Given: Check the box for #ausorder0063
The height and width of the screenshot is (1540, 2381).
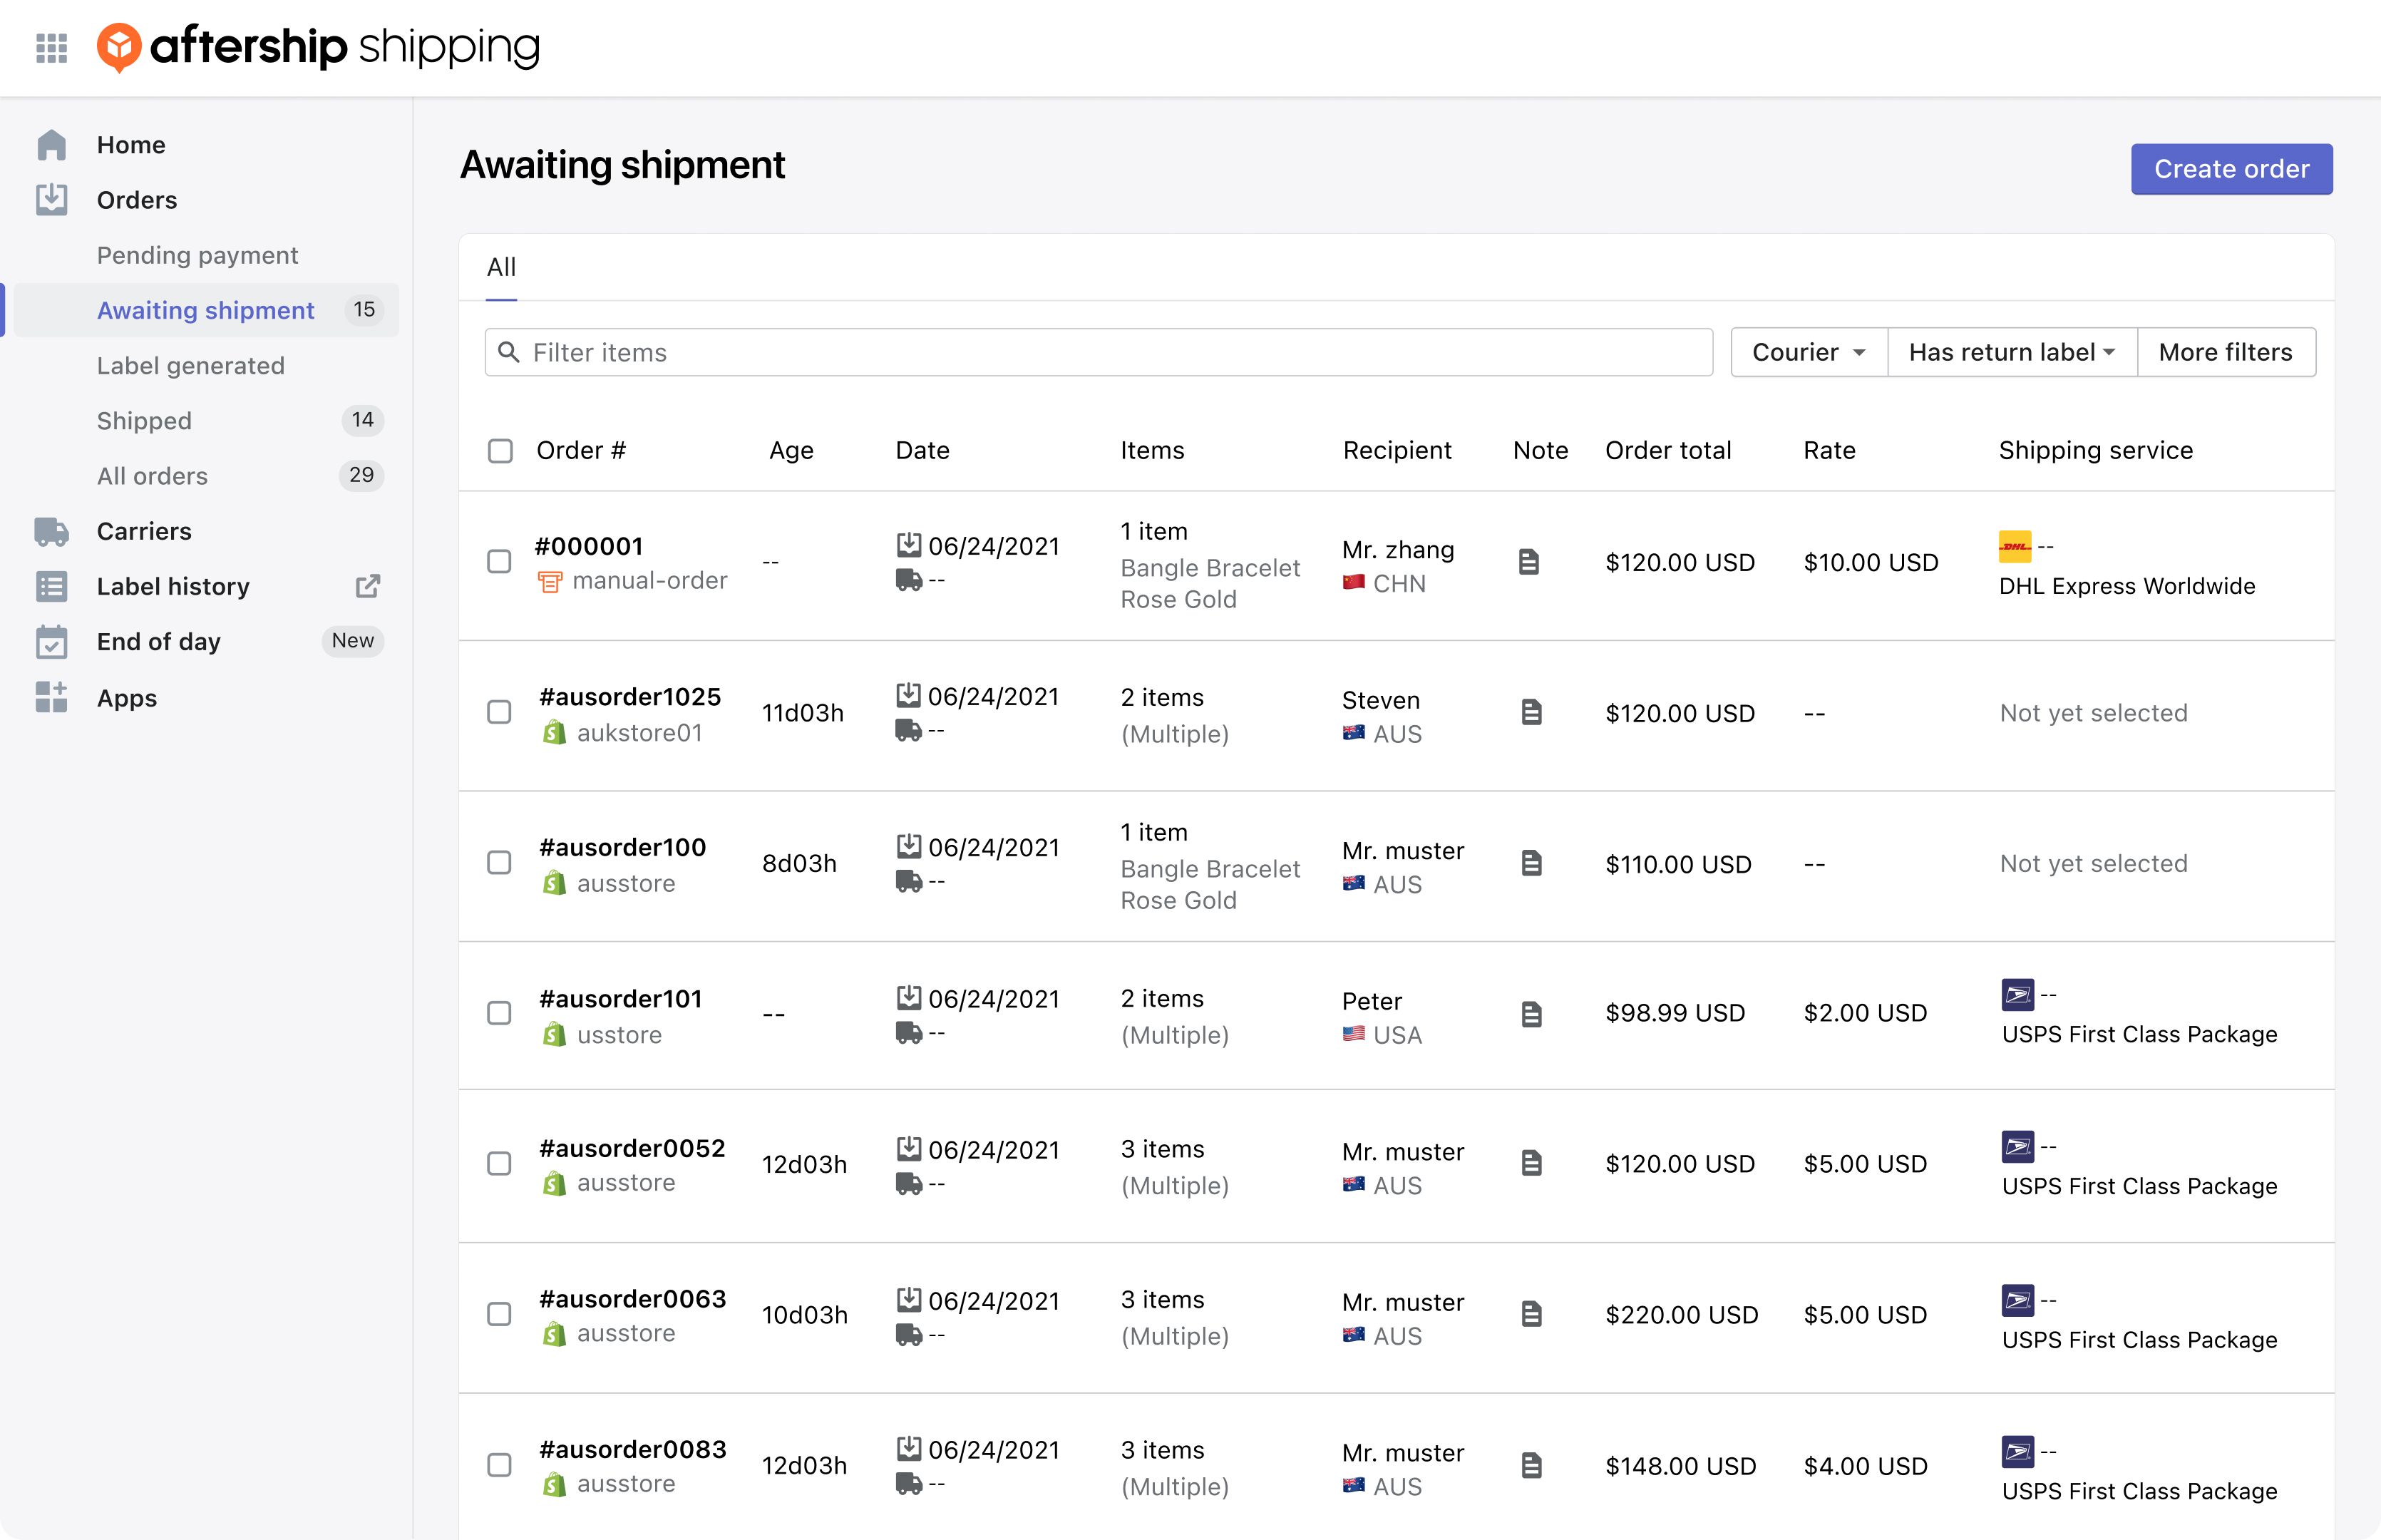Looking at the screenshot, I should (499, 1314).
